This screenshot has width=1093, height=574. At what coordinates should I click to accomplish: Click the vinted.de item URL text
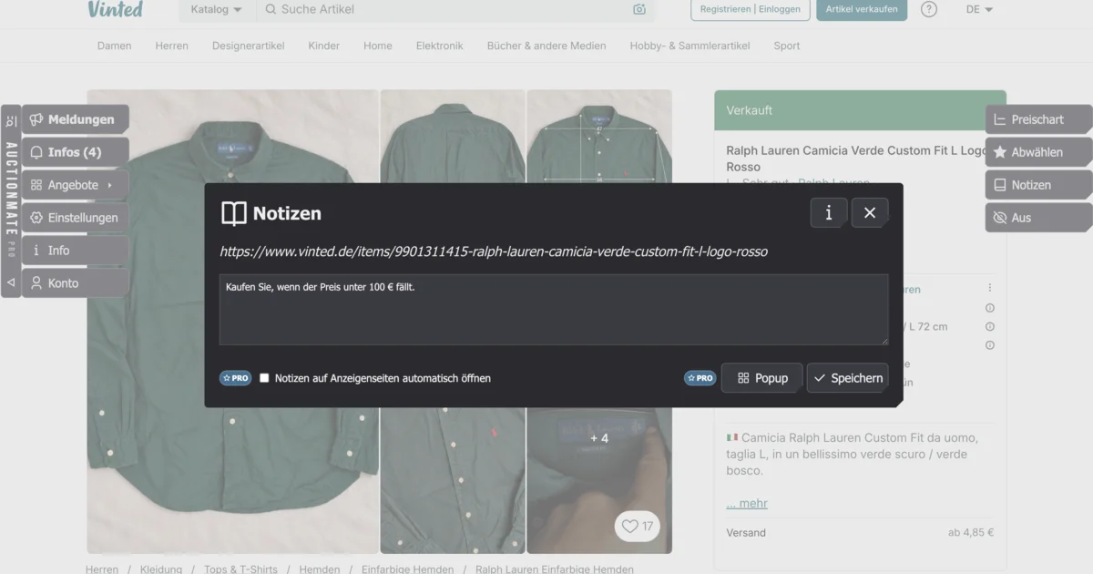(x=494, y=251)
